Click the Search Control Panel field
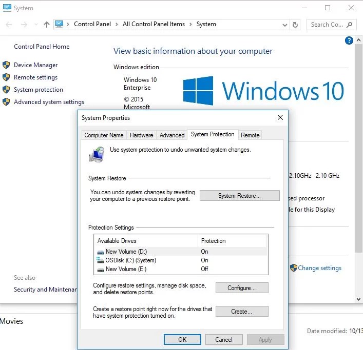The height and width of the screenshot is (350, 363). 332,25
